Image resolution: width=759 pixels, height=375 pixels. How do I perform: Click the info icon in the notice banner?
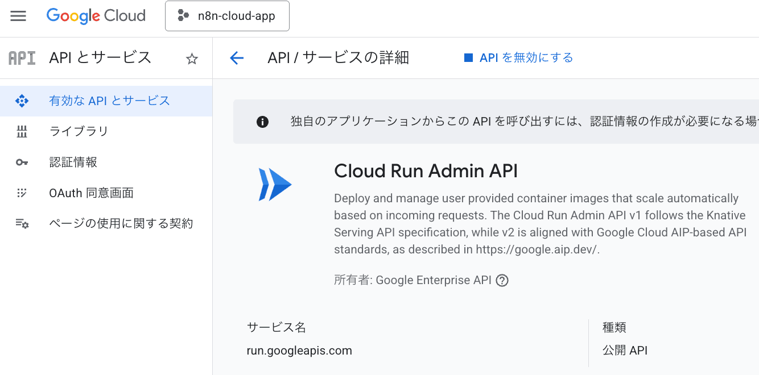click(x=262, y=122)
